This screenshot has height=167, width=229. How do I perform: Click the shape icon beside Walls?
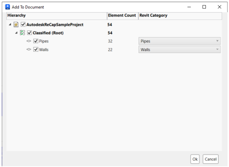(29, 49)
